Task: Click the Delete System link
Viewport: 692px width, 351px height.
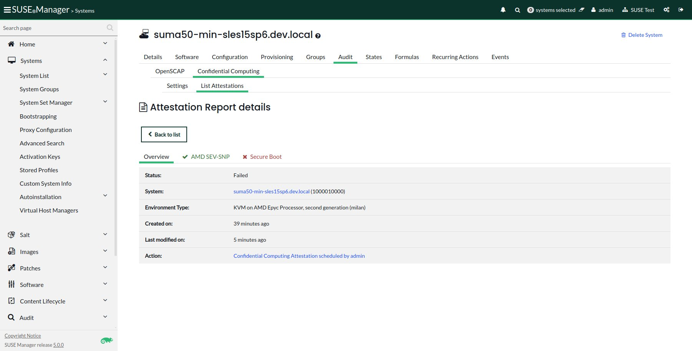Action: tap(642, 35)
